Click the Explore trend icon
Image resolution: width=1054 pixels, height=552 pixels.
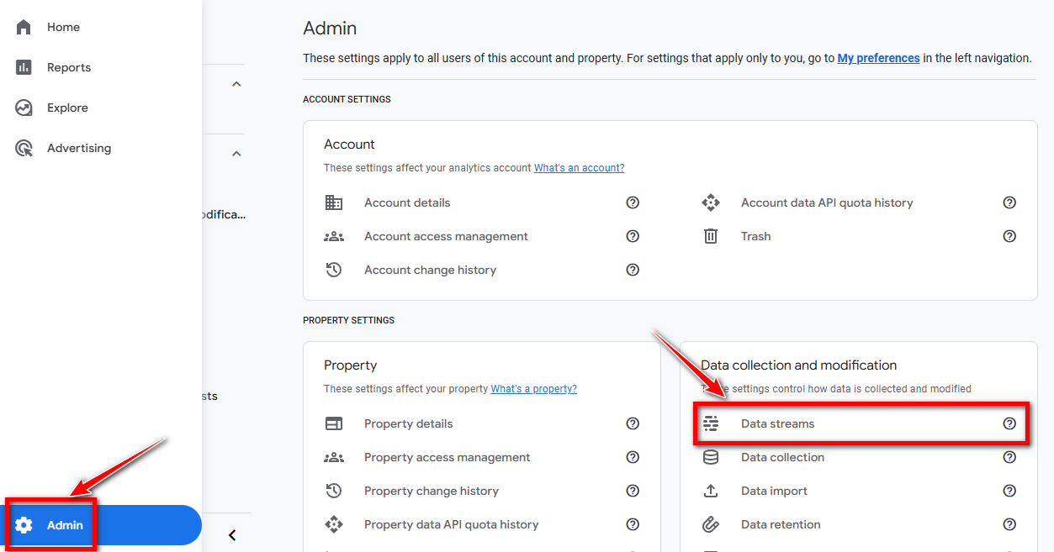coord(24,108)
